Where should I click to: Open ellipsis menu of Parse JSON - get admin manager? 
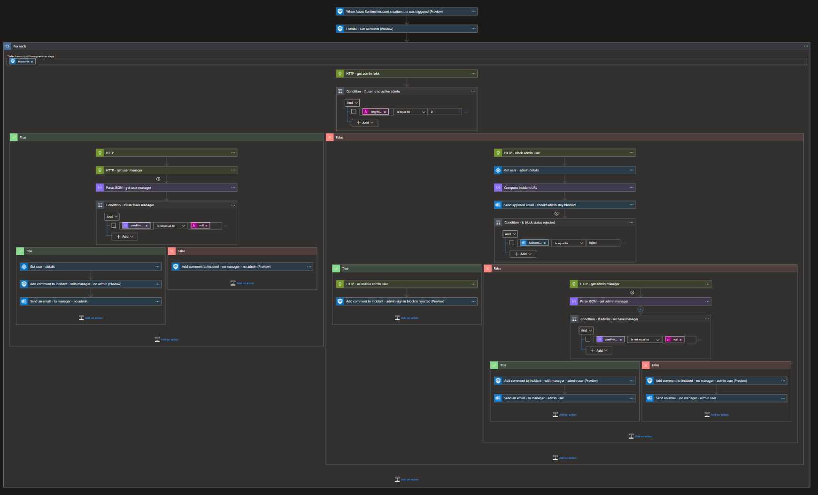pyautogui.click(x=707, y=301)
